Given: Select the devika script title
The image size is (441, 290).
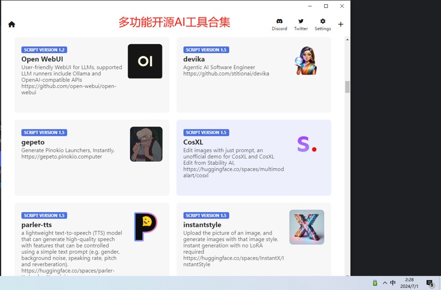Looking at the screenshot, I should click(194, 59).
